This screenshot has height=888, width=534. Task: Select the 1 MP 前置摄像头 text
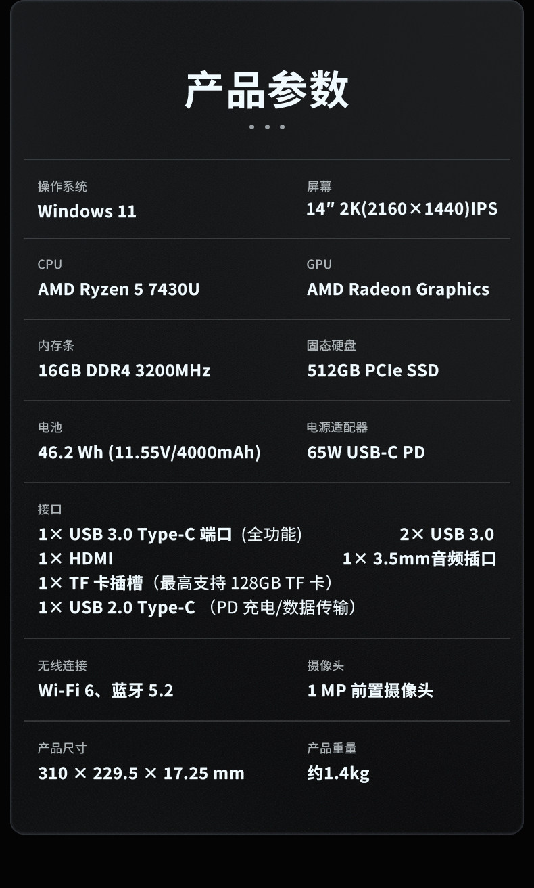370,691
